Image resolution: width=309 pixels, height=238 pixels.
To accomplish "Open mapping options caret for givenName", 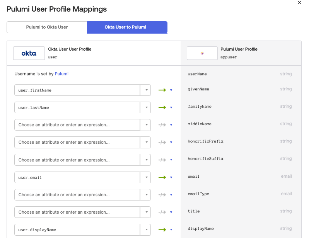I will pos(171,90).
